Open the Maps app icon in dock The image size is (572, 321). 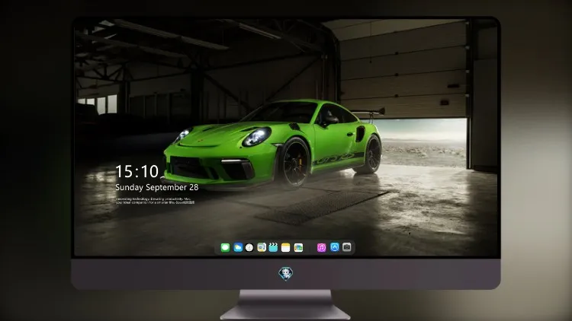pos(262,248)
